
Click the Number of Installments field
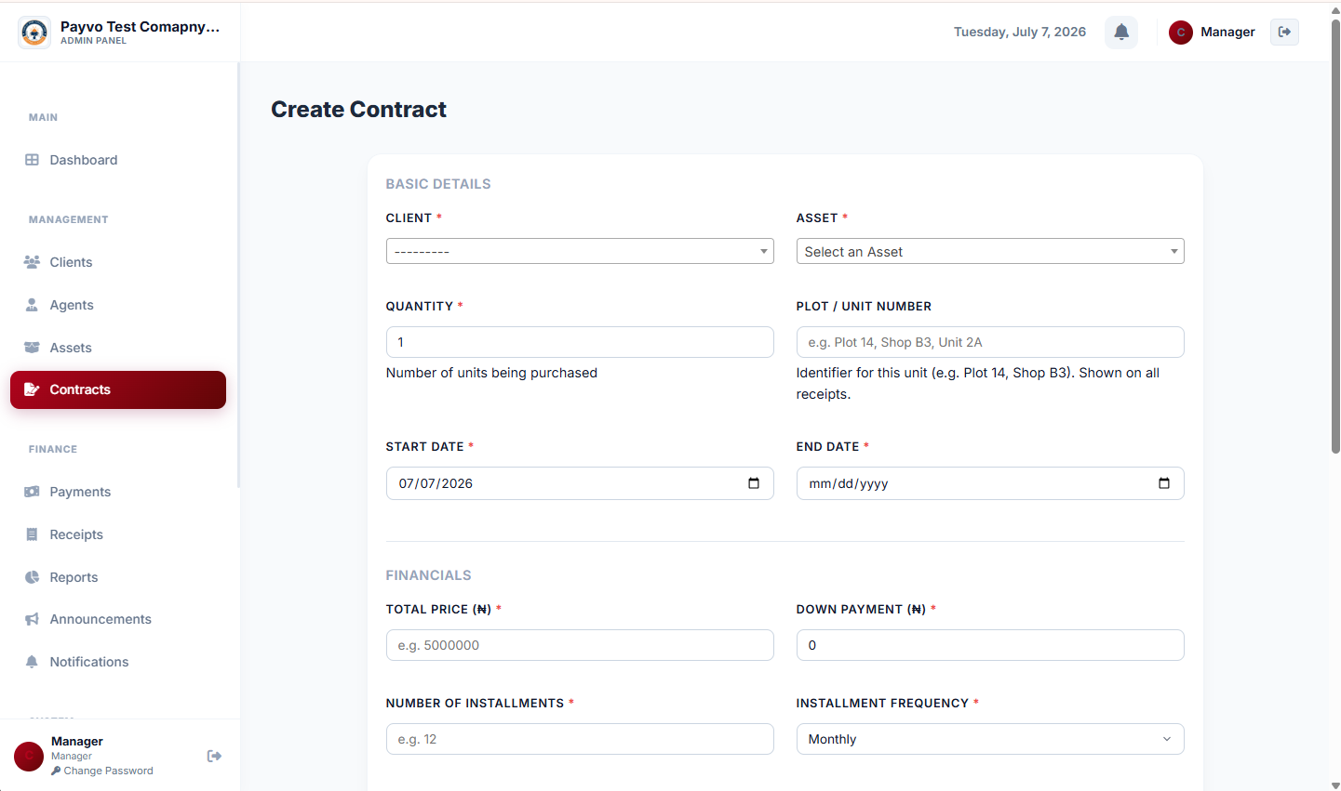tap(580, 739)
